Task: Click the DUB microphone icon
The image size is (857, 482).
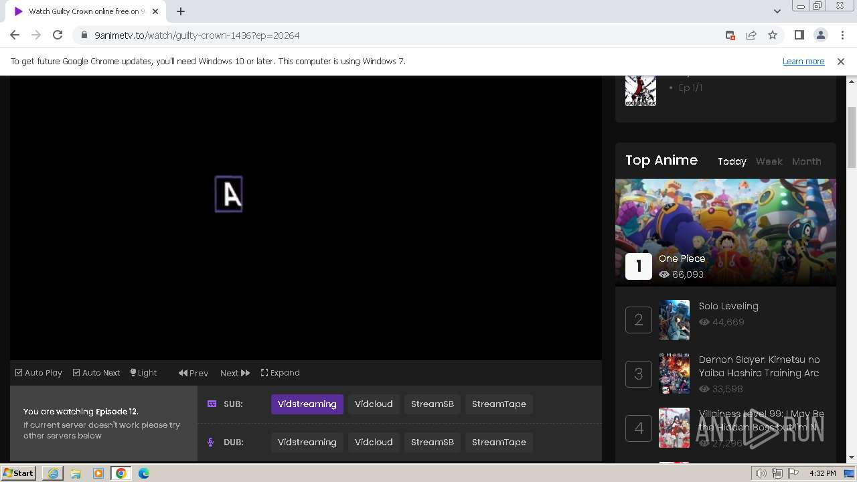Action: click(211, 442)
